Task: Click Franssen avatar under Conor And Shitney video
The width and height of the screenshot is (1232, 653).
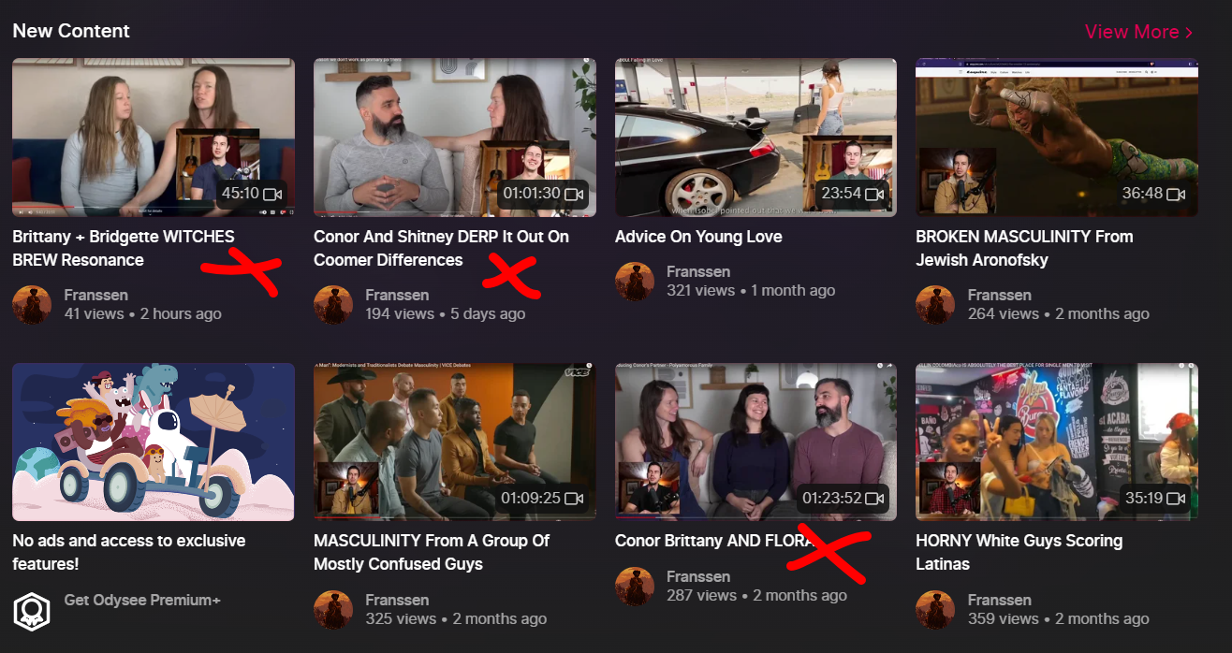Action: (x=333, y=305)
